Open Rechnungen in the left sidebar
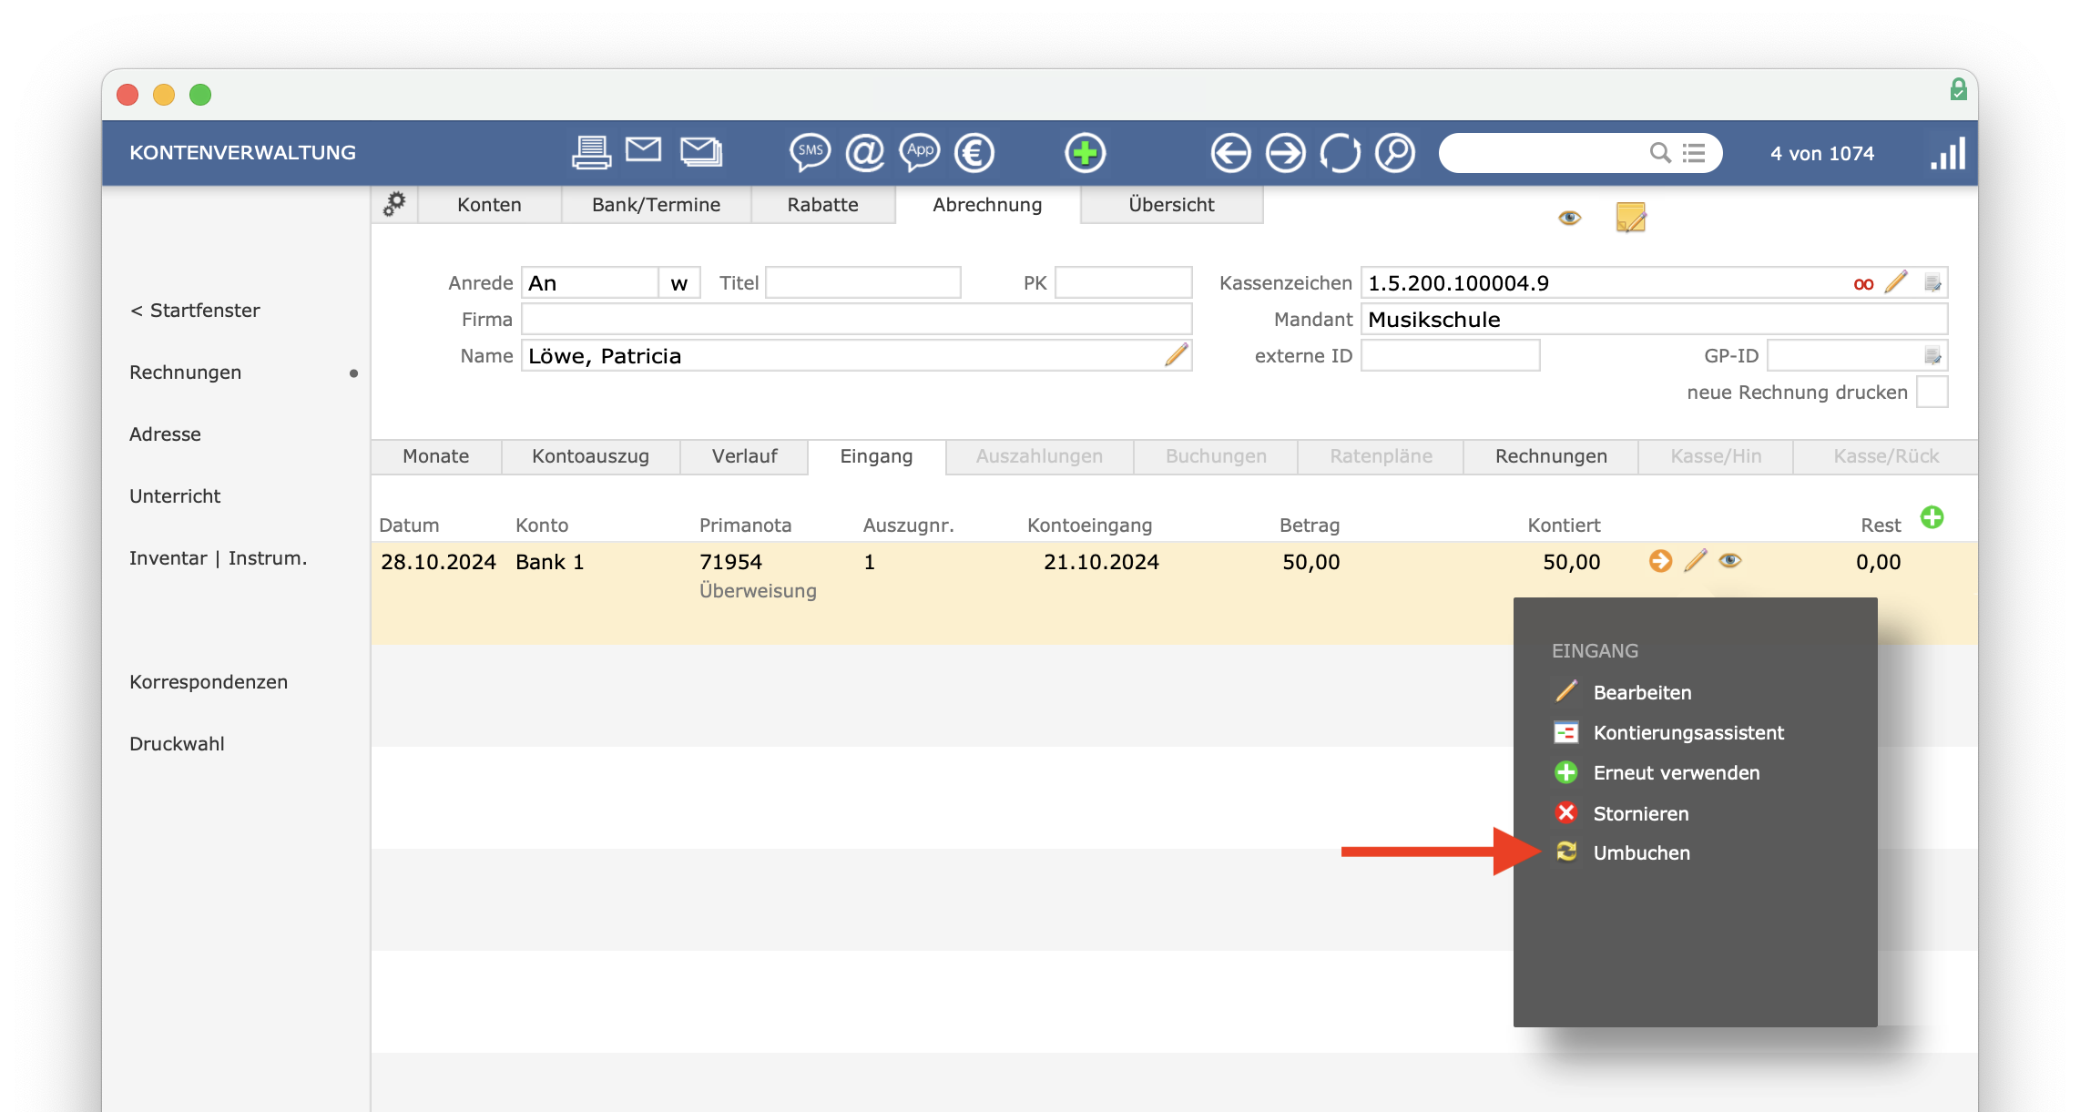Viewport: 2080px width, 1112px height. (x=185, y=372)
